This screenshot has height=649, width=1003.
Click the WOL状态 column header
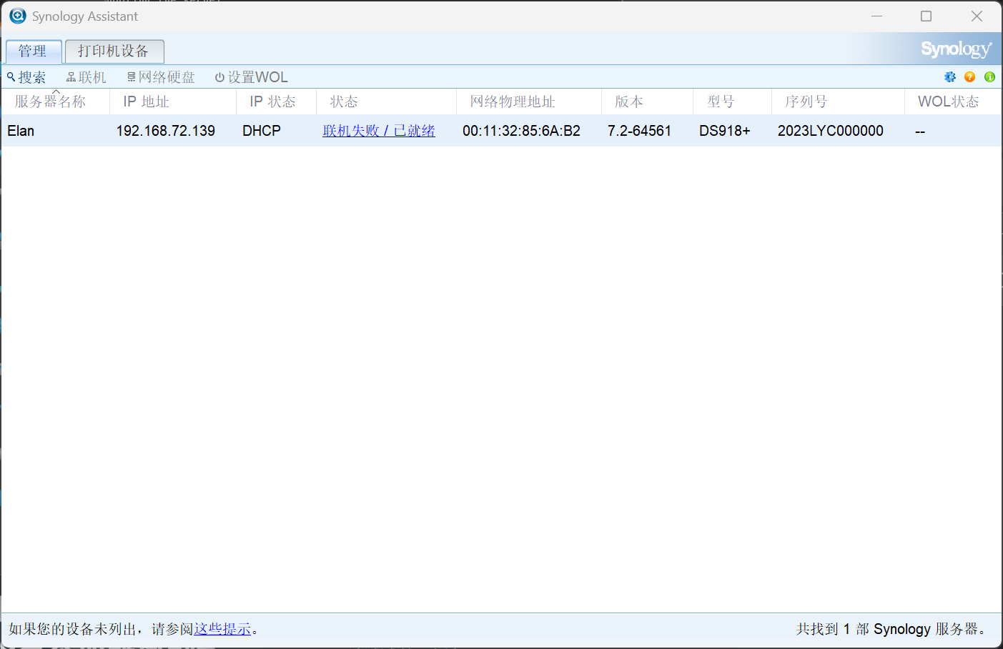948,102
